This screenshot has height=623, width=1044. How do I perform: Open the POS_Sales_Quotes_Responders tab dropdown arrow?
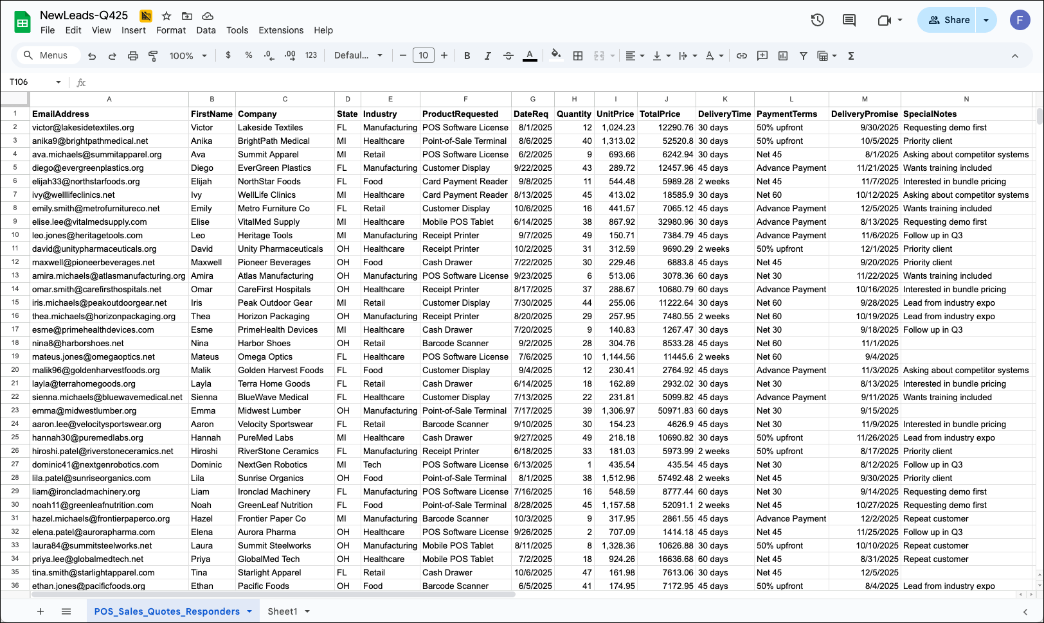[x=249, y=611]
